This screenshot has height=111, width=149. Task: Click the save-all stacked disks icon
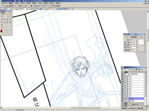(x=12, y=6)
